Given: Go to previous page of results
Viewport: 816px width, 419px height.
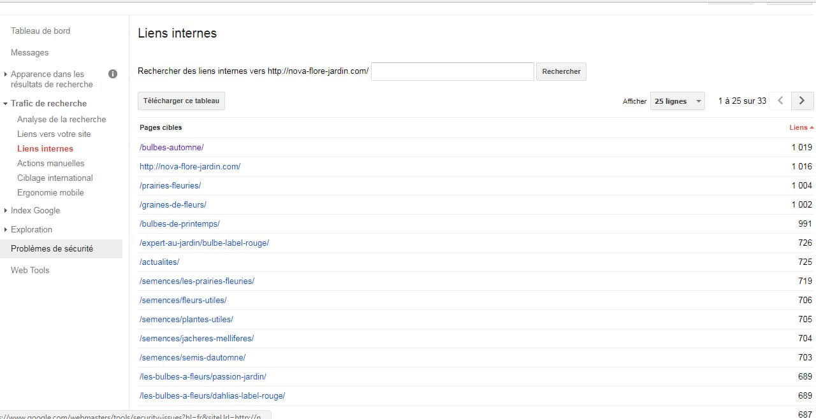Looking at the screenshot, I should pos(780,101).
